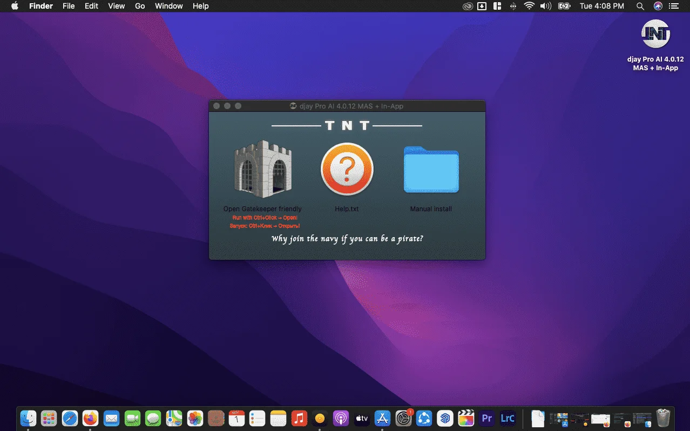Open Spotlight search magnifier
Viewport: 690px width, 431px height.
[640, 6]
